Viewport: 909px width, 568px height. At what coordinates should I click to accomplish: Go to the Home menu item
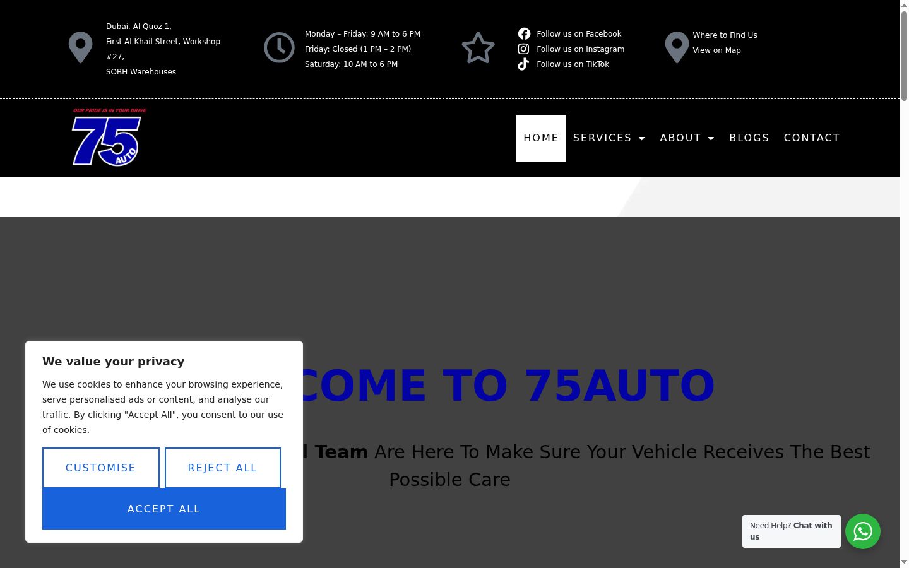point(541,138)
